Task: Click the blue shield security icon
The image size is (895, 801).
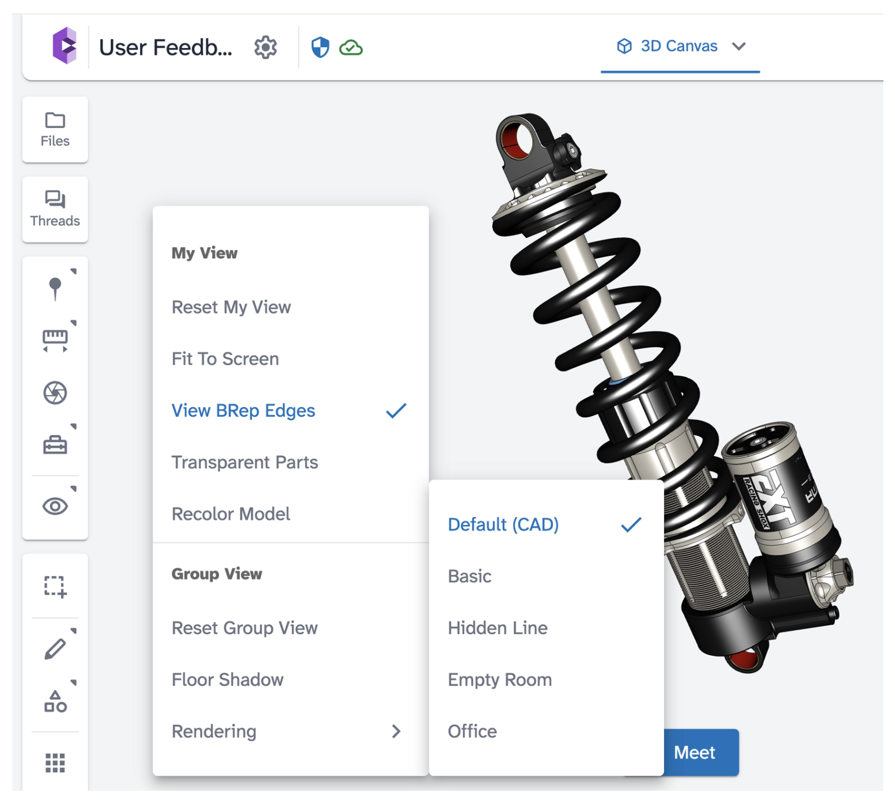Action: (320, 47)
